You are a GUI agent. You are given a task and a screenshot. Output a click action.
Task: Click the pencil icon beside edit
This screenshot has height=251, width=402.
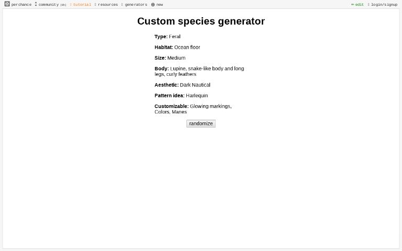pos(352,5)
